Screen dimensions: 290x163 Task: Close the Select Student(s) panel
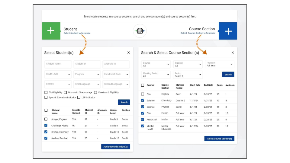point(128,53)
